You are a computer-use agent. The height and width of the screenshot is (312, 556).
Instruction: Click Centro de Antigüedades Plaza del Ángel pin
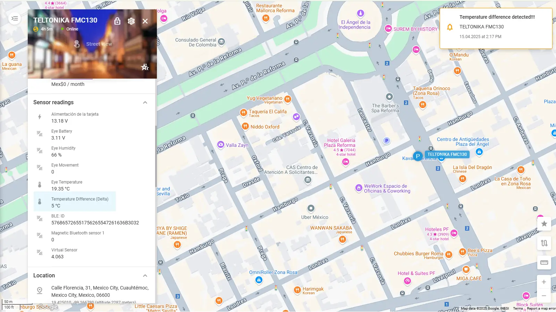click(x=479, y=152)
